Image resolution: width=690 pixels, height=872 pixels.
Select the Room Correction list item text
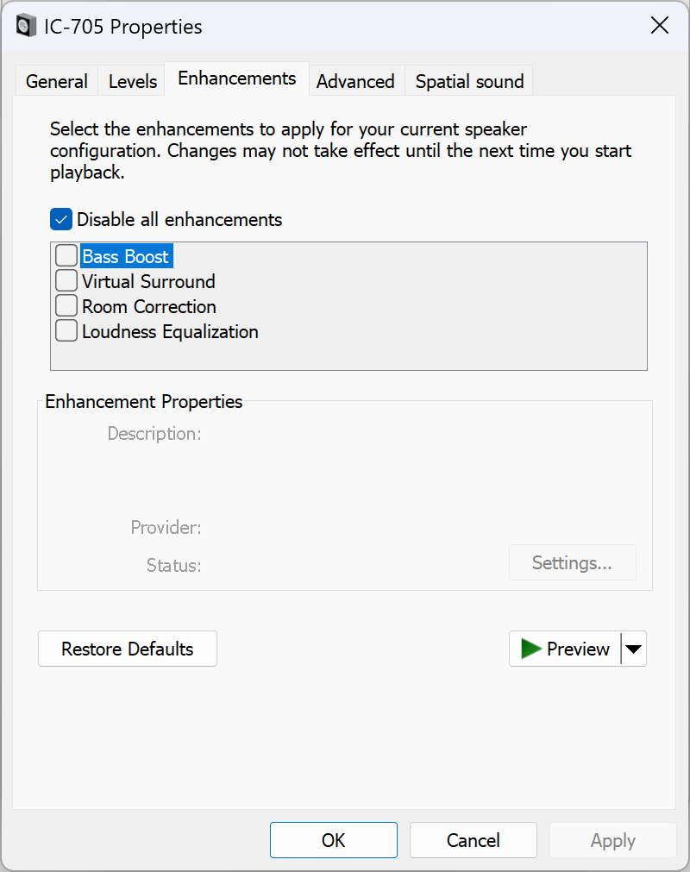tap(149, 306)
